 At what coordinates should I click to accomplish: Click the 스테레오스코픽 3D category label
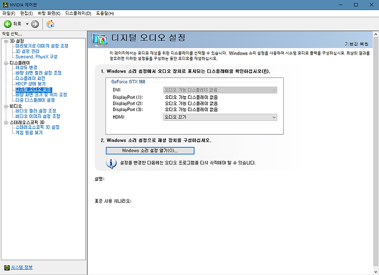27,123
